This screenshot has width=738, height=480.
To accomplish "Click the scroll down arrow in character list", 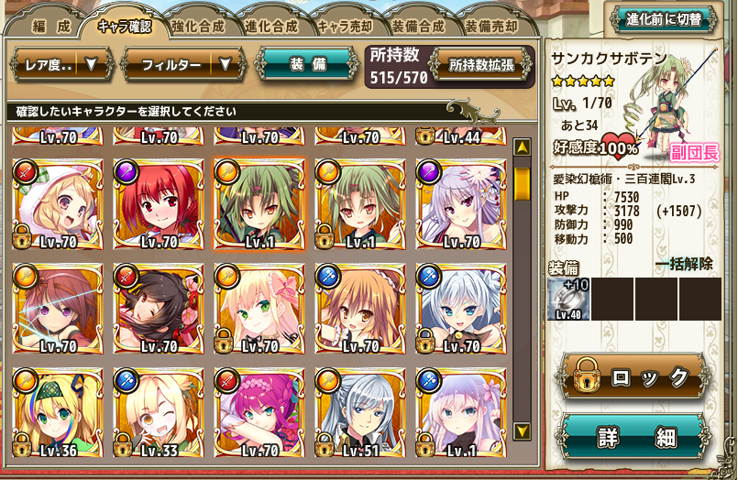I will [522, 431].
